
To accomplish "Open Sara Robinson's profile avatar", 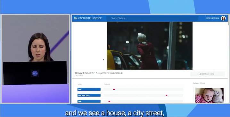I will tap(223, 18).
